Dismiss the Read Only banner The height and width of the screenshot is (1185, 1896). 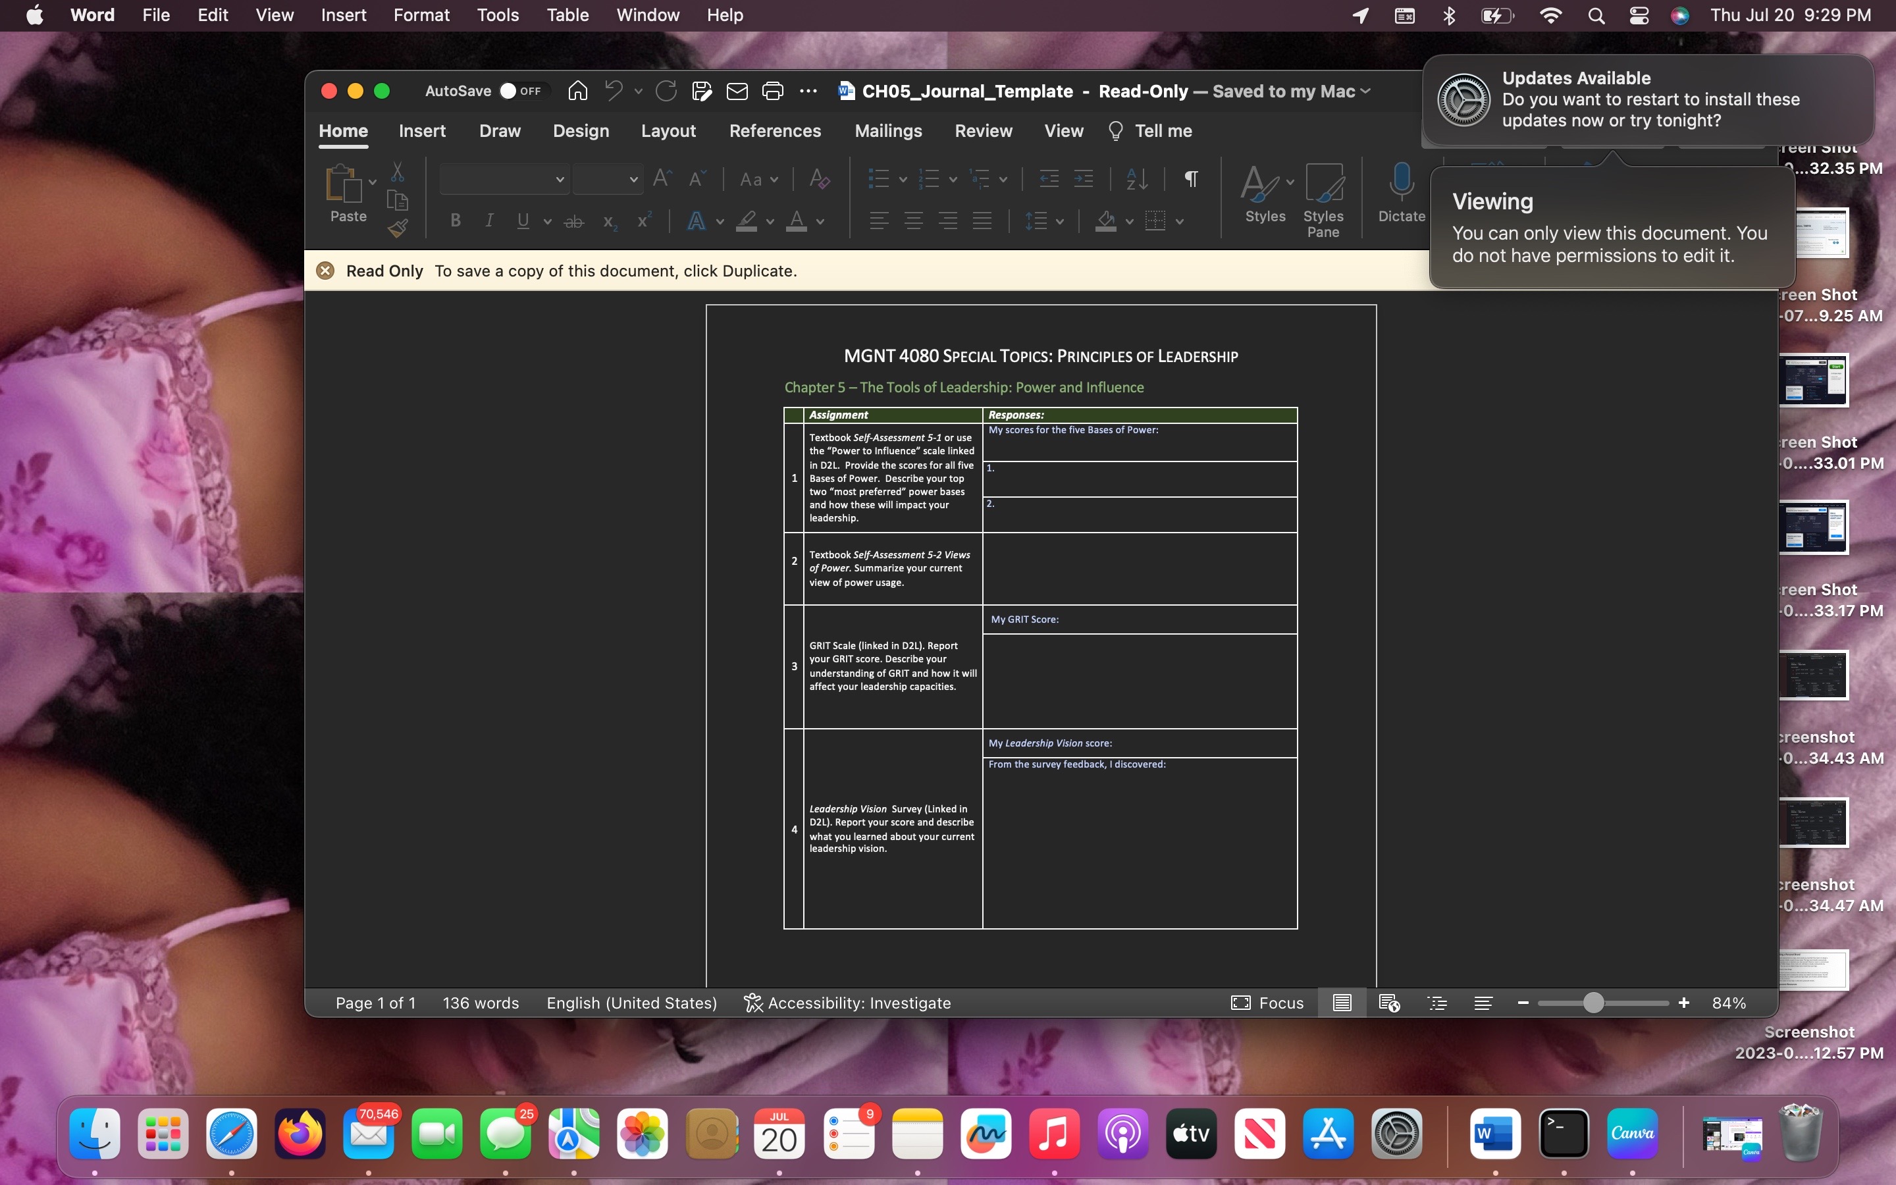[325, 270]
